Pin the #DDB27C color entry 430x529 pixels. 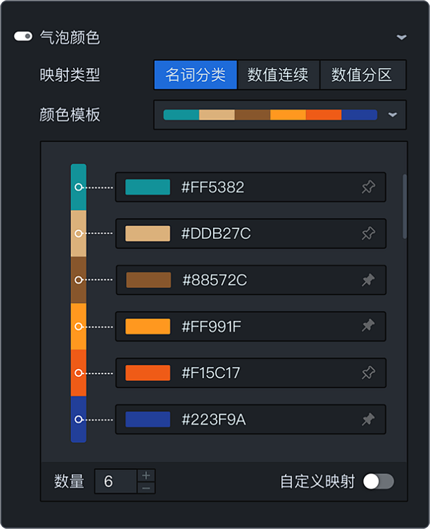pos(368,233)
